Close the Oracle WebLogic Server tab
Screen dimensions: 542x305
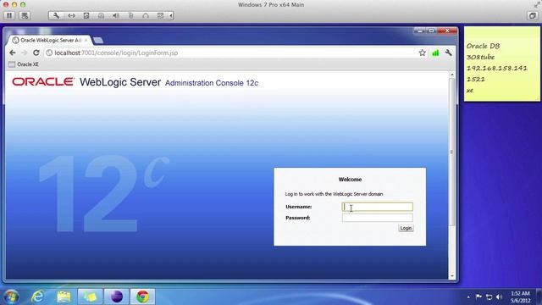tap(86, 40)
